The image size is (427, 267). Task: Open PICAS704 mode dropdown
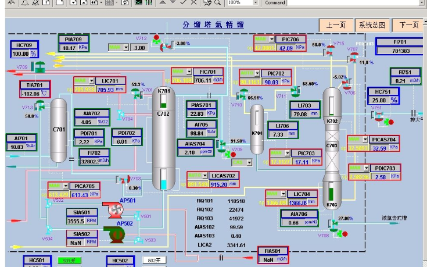coord(365,140)
